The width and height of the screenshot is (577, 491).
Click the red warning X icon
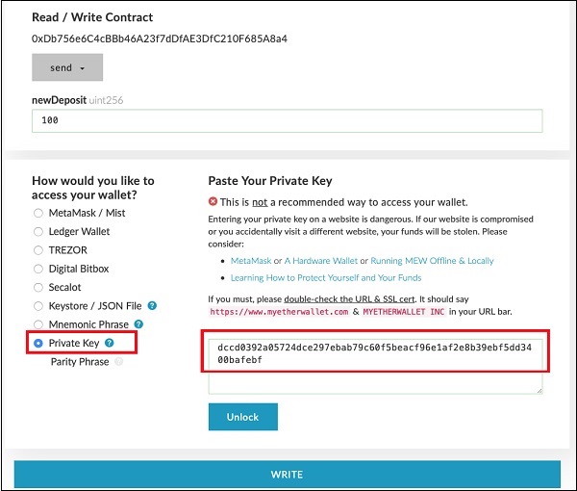click(x=213, y=202)
